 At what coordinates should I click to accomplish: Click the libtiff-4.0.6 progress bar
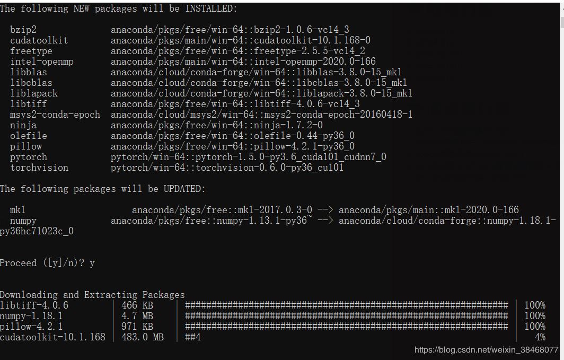pyautogui.click(x=346, y=305)
